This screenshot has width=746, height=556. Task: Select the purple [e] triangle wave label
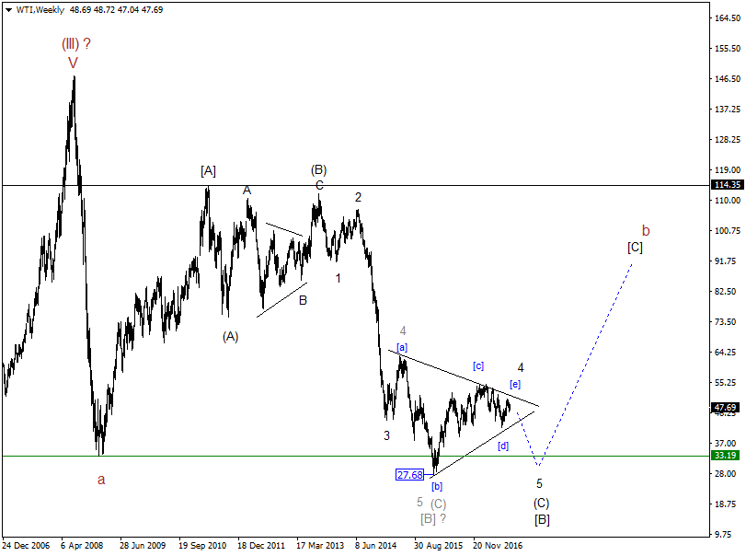[514, 385]
